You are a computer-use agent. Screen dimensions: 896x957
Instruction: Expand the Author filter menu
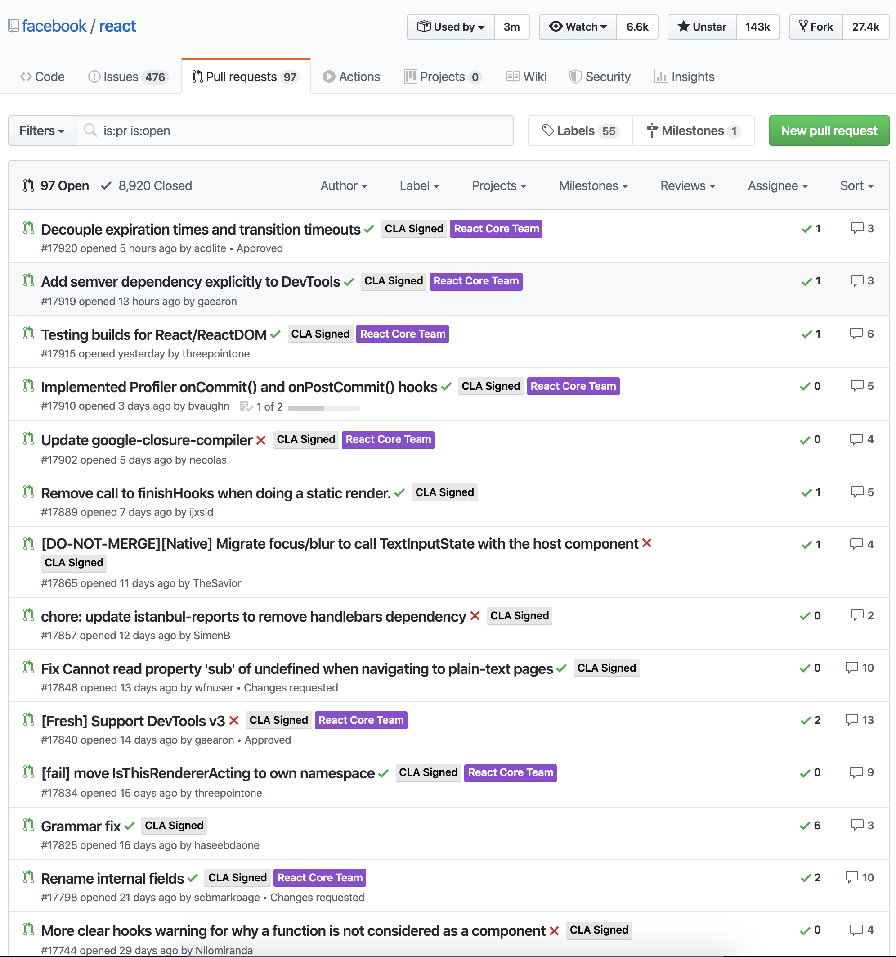(343, 186)
